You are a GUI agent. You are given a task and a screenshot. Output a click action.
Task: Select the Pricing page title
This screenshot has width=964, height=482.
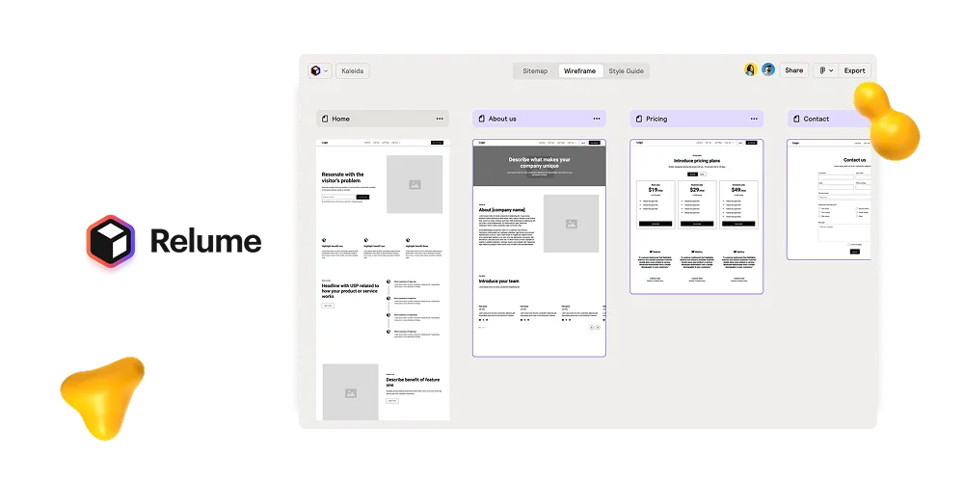(656, 119)
